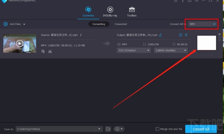
Task: Show the Converting list
Action: pos(99,24)
